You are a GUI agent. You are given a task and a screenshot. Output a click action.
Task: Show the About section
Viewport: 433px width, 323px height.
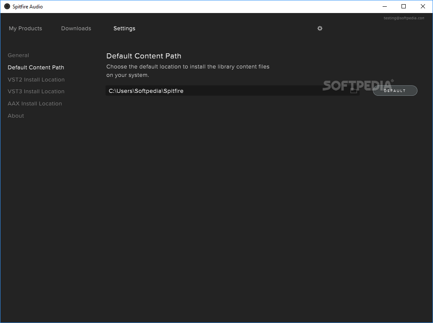pos(16,116)
